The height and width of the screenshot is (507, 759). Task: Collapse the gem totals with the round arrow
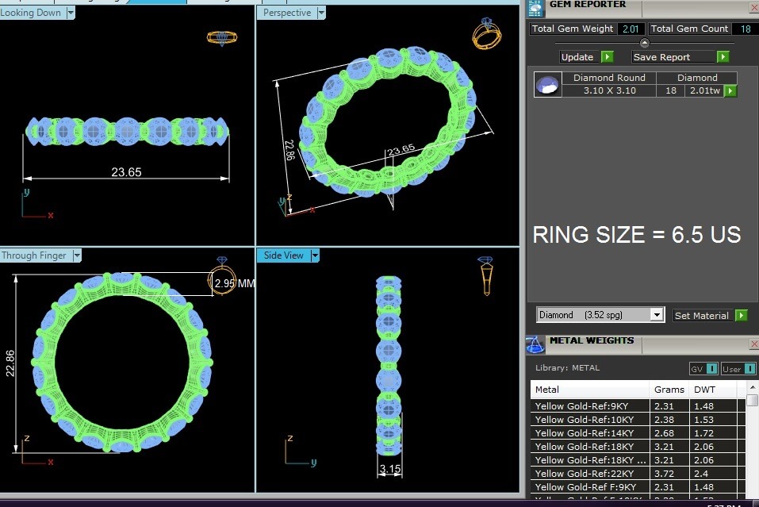coord(644,43)
